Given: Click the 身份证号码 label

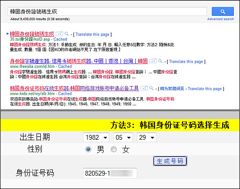Looking at the screenshot, I should 35,173.
